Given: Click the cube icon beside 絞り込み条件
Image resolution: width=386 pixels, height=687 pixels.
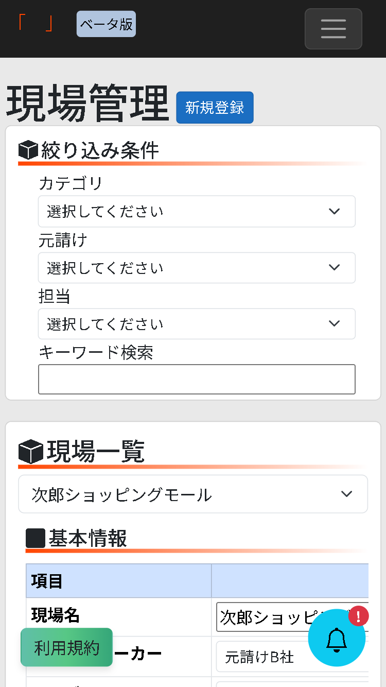Looking at the screenshot, I should coord(28,149).
